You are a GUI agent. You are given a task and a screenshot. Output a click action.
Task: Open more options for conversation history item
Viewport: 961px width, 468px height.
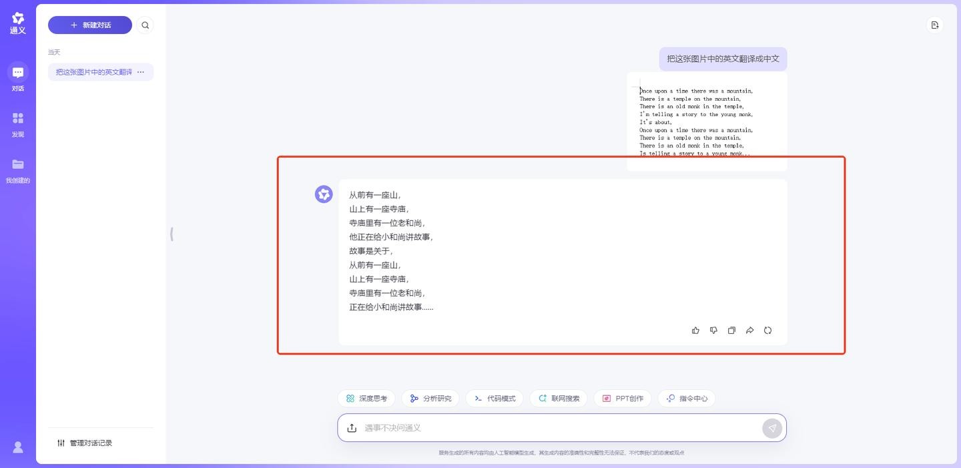[141, 72]
